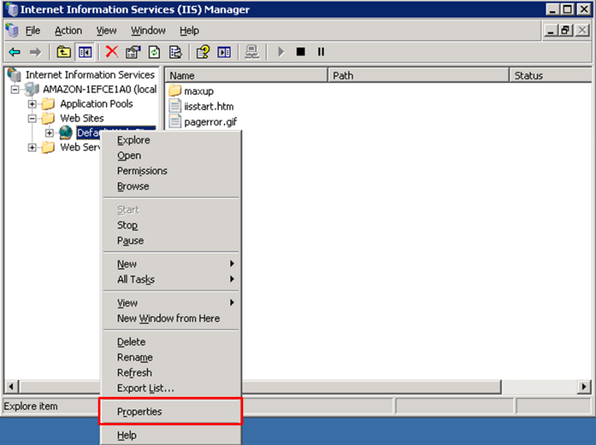Viewport: 596px width, 445px height.
Task: Click the Internet Information Services root icon
Action: 14,75
